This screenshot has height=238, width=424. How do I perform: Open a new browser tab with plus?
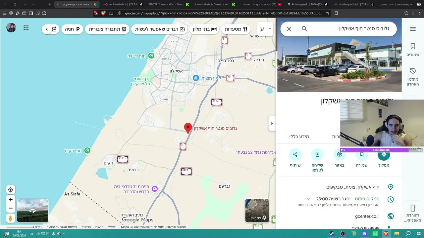[x=50, y=4]
